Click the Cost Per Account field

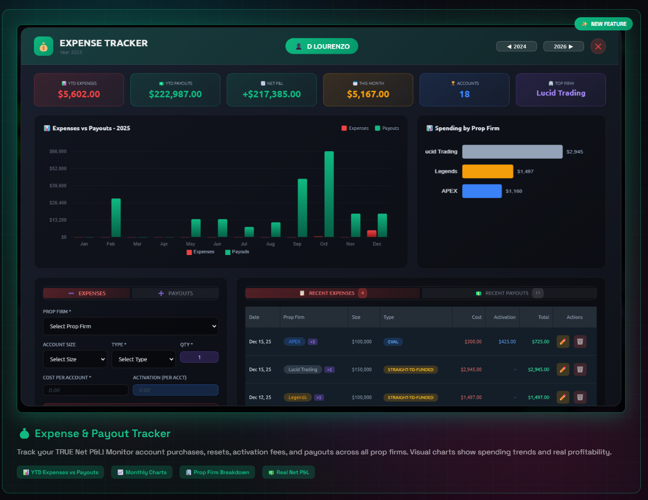click(86, 390)
